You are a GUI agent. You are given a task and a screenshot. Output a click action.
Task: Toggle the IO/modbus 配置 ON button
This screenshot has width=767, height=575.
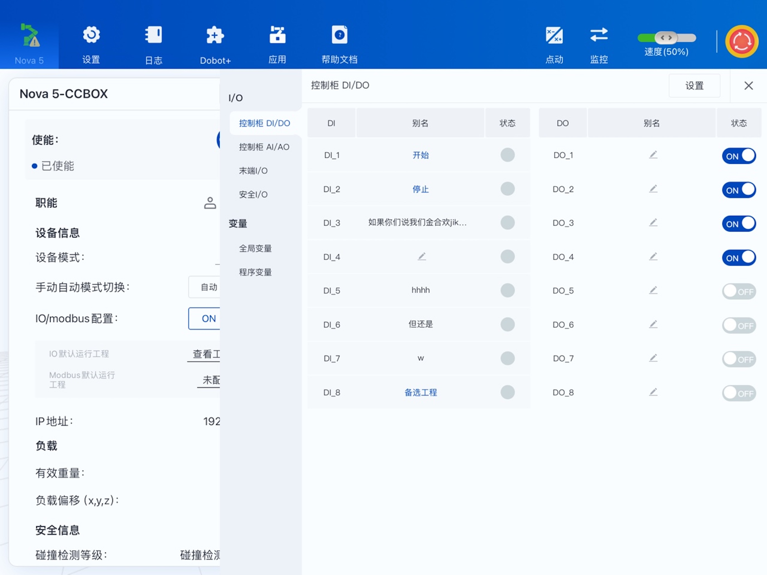[x=205, y=318]
